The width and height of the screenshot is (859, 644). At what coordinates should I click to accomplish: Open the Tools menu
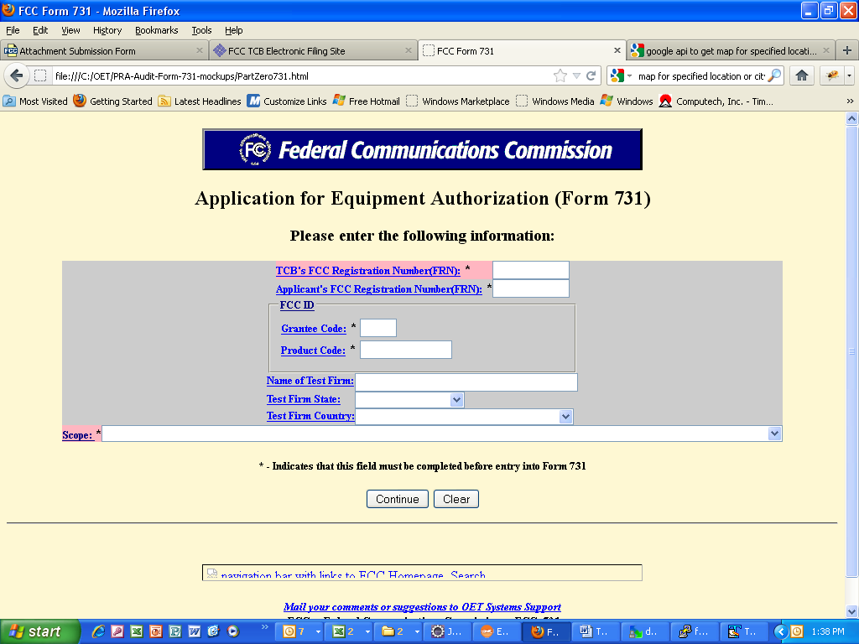tap(201, 30)
